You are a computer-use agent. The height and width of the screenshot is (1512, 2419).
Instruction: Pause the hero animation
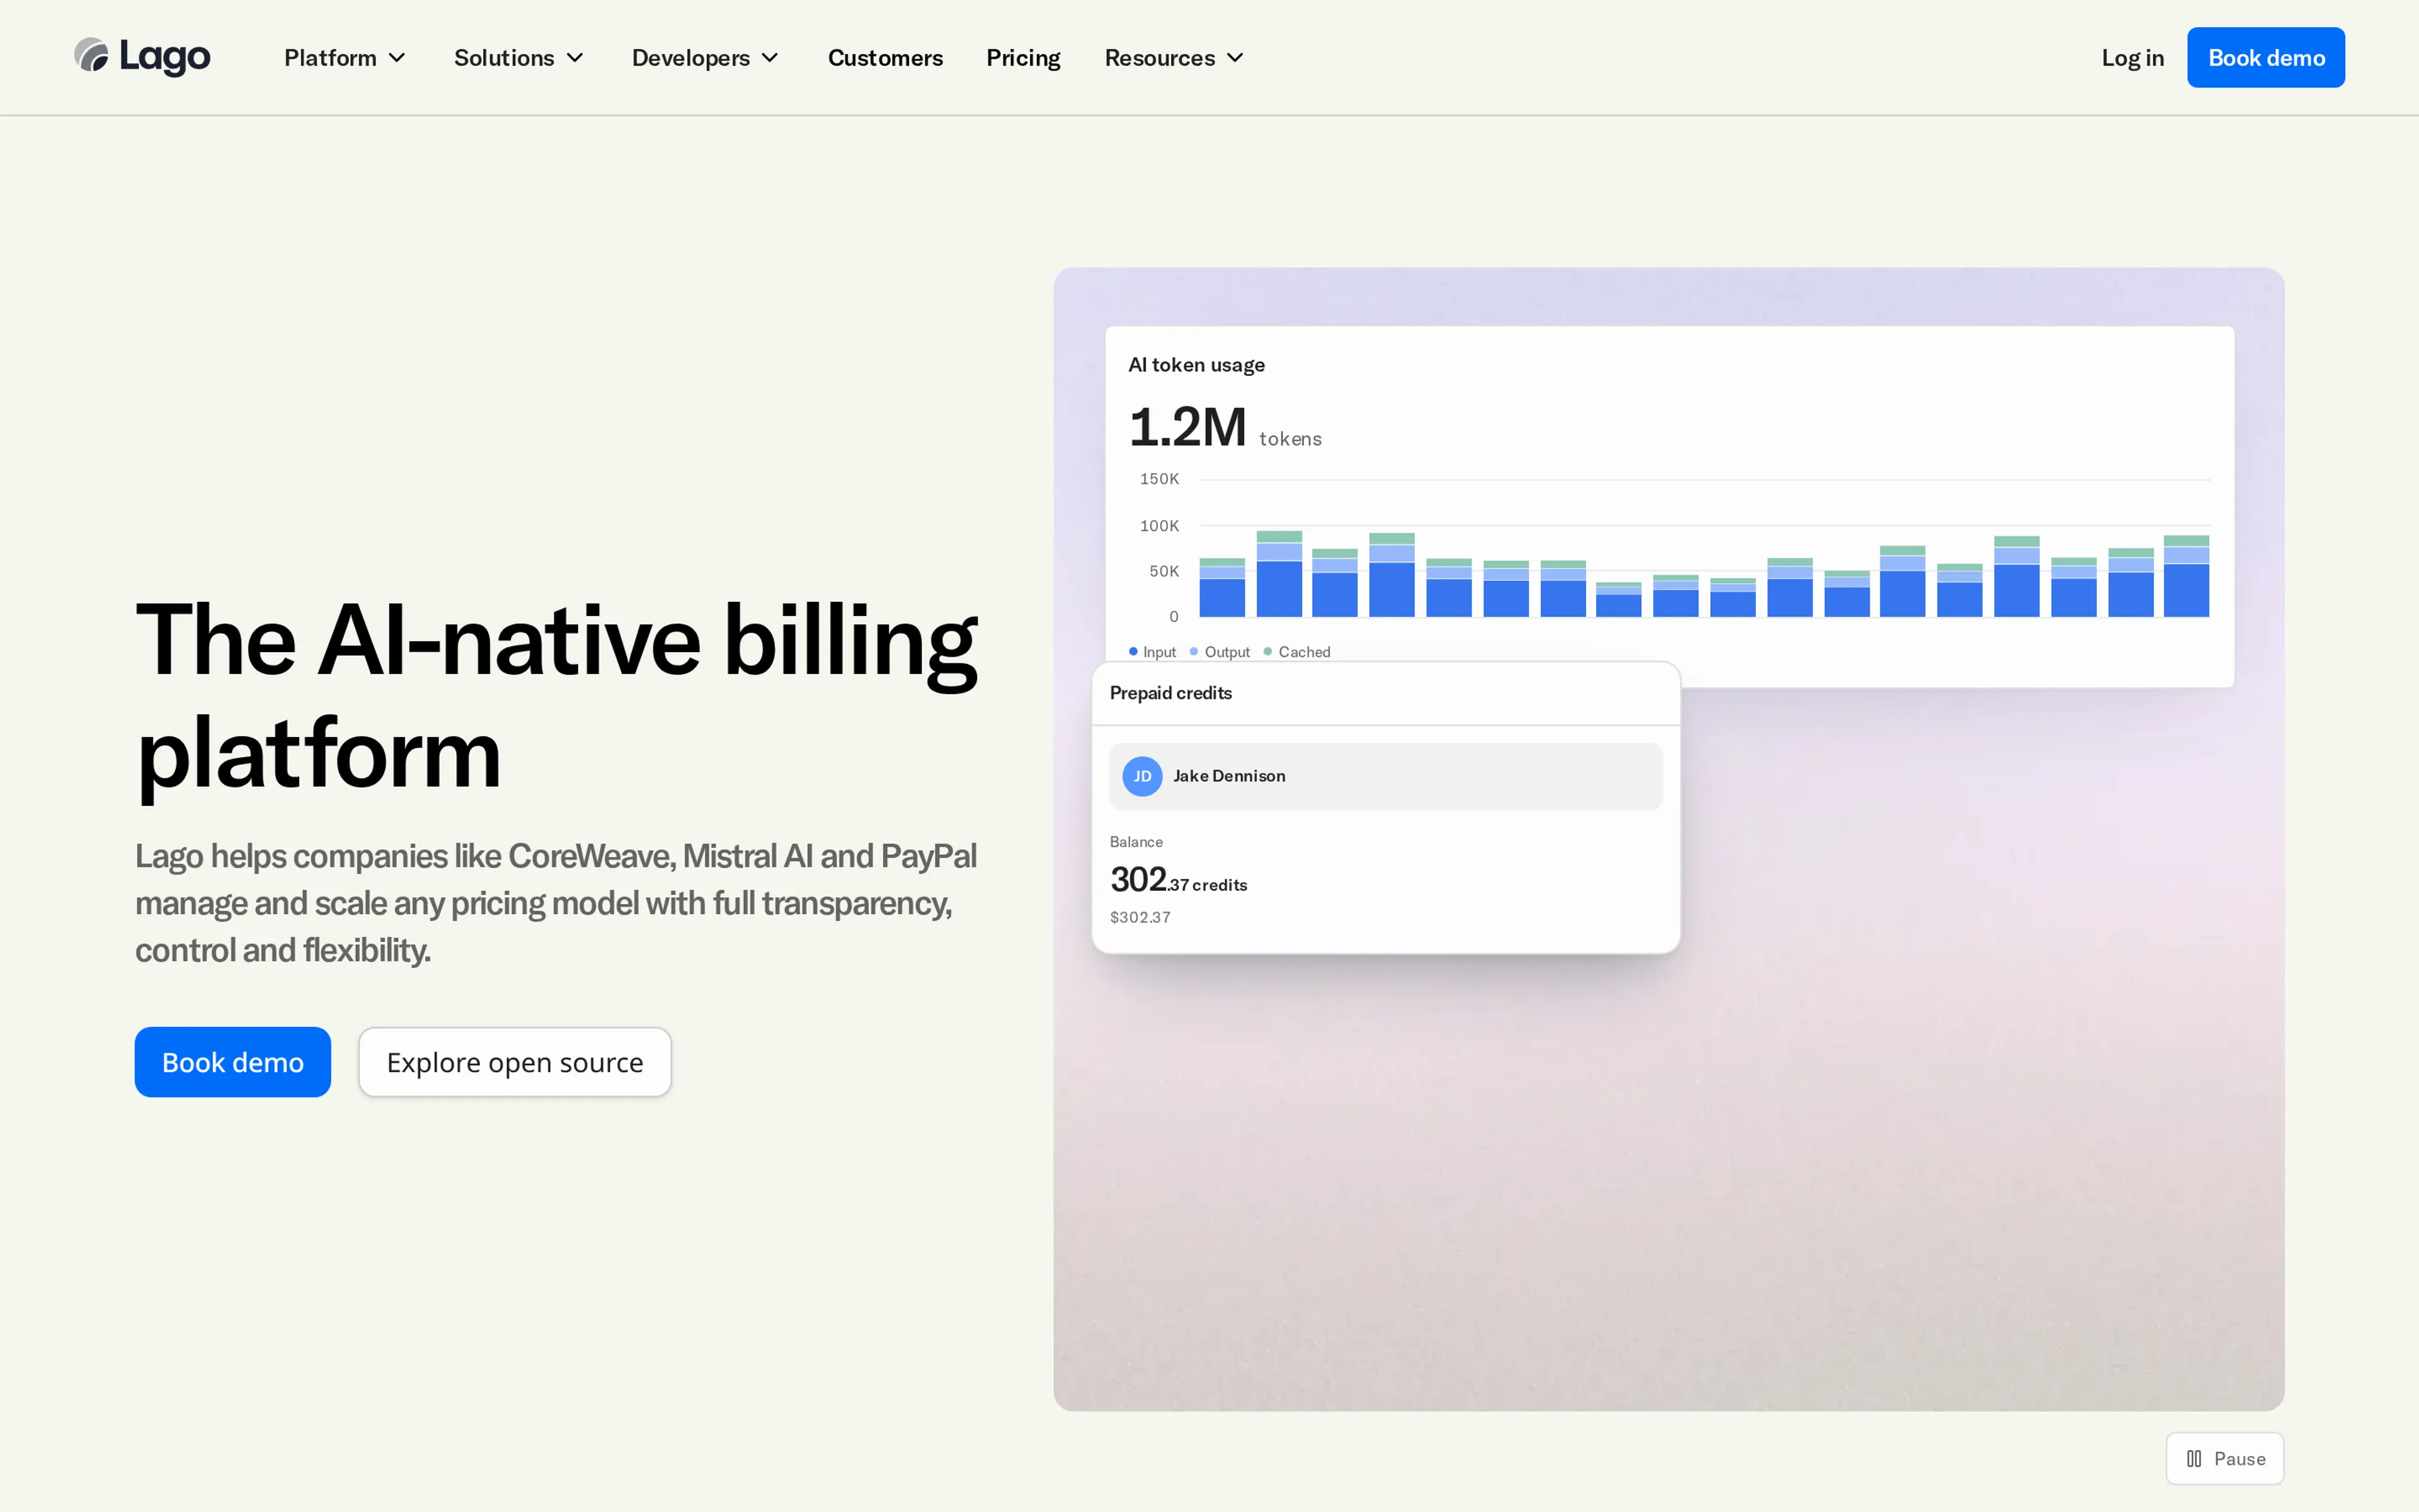[x=2225, y=1458]
